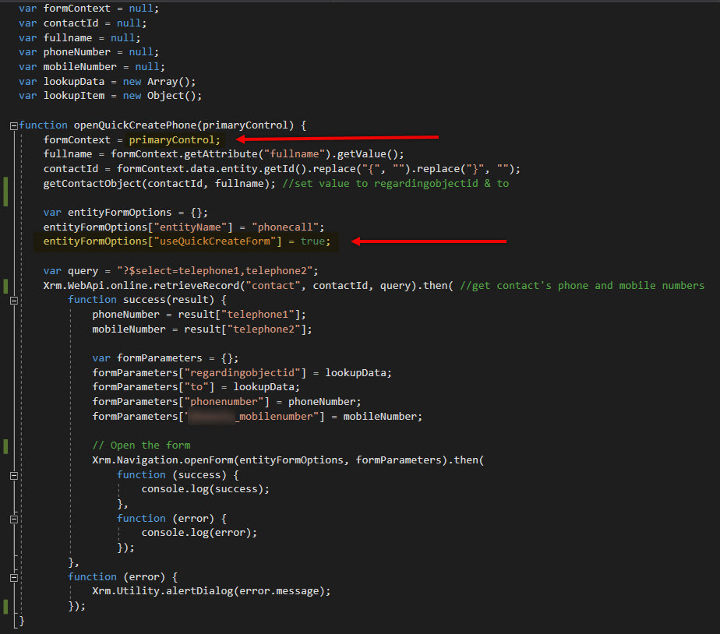Image resolution: width=720 pixels, height=634 pixels.
Task: Click the green change marker beside Open the form comment
Action: point(5,446)
